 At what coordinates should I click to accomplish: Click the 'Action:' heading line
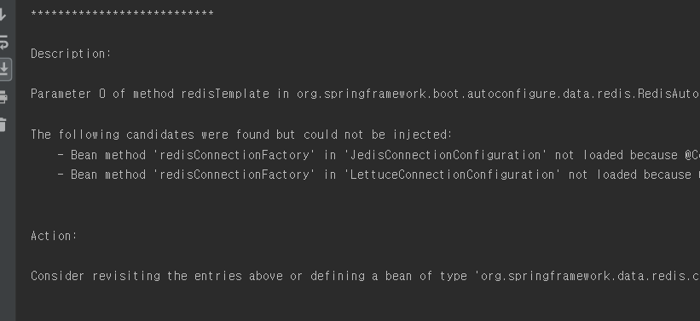54,237
